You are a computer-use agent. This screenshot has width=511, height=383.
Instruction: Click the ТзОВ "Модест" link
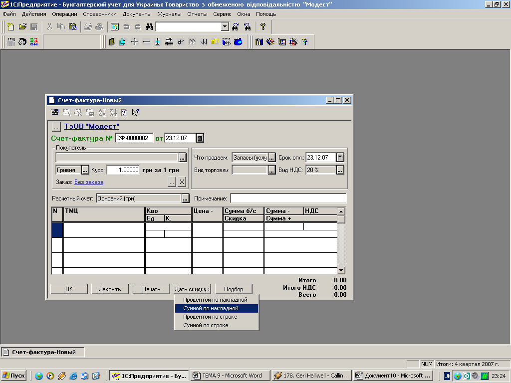click(92, 126)
